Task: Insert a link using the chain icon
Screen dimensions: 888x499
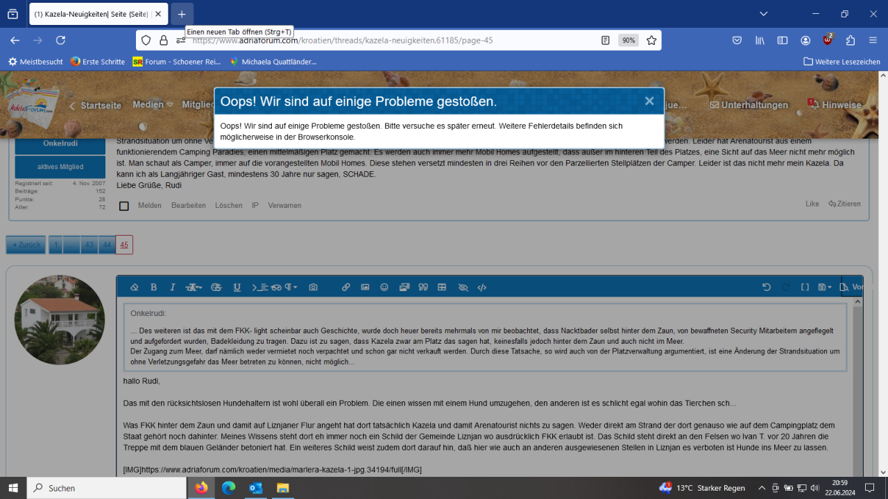Action: 345,288
